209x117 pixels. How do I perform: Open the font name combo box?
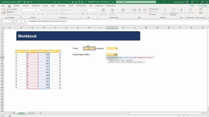29,10
